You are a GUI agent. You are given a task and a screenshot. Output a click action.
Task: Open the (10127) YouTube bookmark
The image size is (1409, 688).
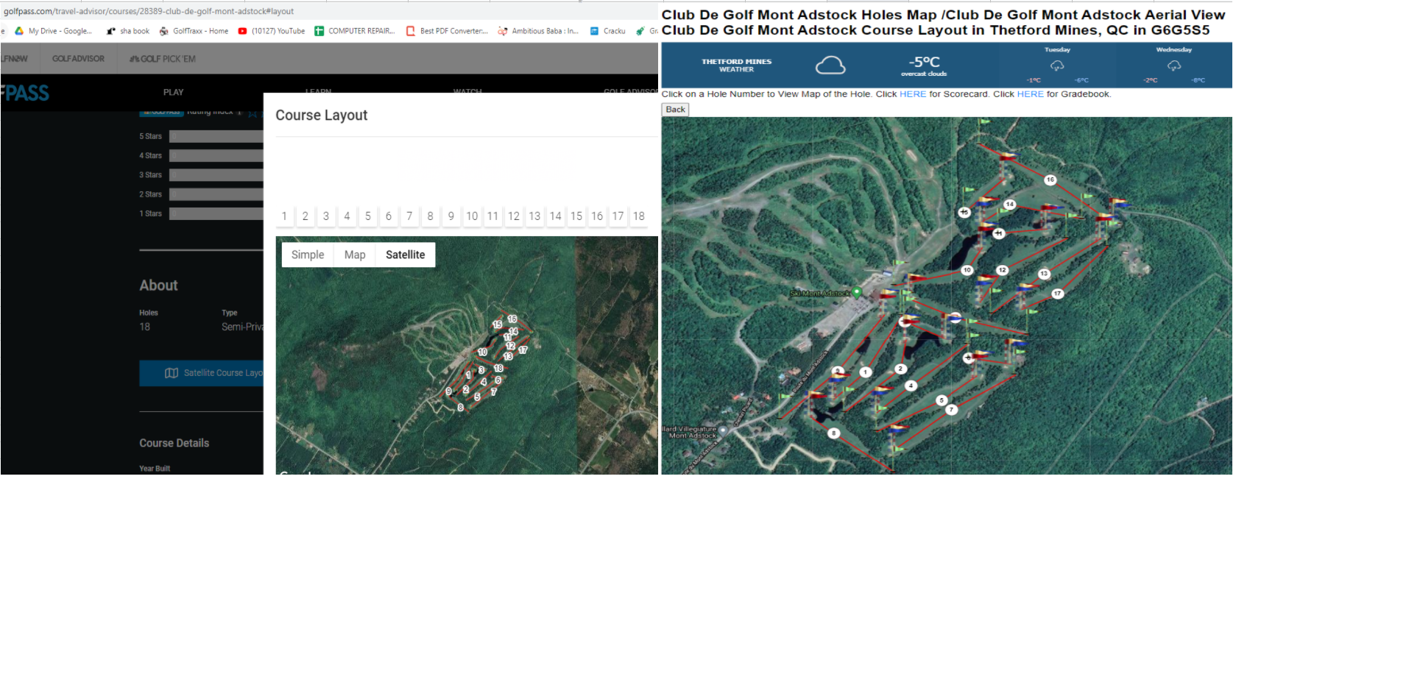click(272, 31)
